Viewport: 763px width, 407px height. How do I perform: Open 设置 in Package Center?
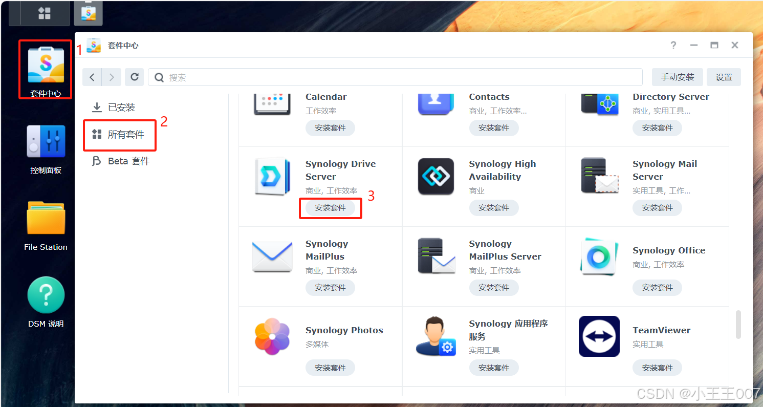pos(724,77)
